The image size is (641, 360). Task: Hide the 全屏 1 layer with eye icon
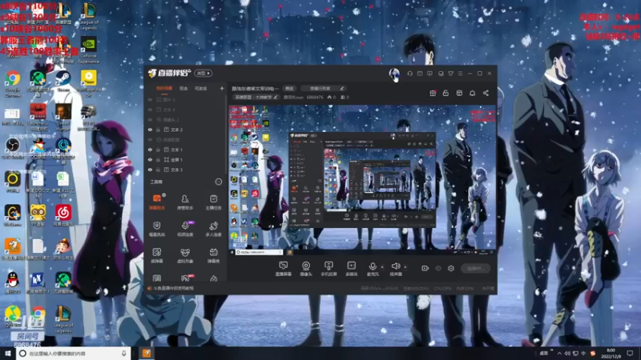pyautogui.click(x=150, y=159)
